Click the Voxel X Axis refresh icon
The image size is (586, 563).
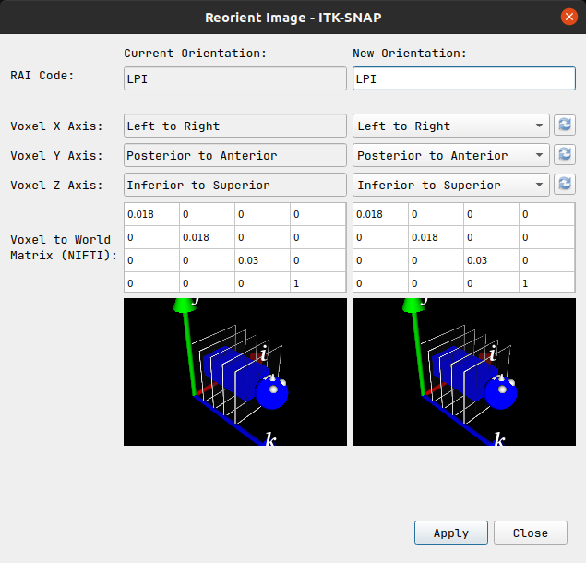coord(565,126)
